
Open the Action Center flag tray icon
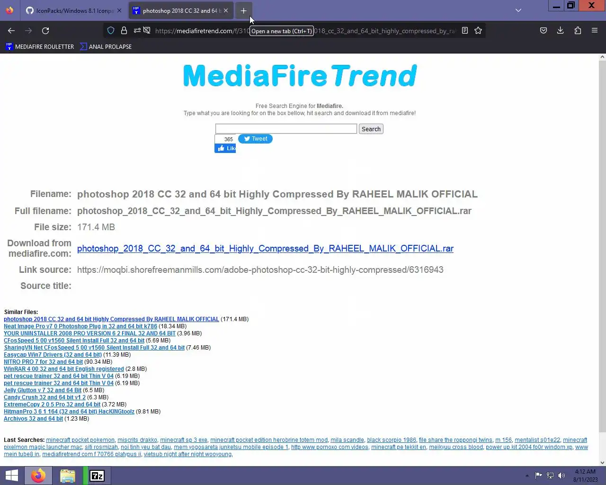click(x=539, y=476)
